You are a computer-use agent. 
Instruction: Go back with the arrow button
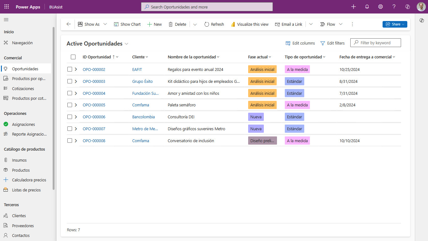click(69, 24)
